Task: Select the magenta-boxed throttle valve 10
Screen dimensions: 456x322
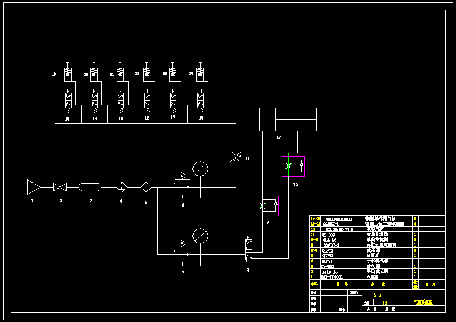Action: tap(293, 166)
